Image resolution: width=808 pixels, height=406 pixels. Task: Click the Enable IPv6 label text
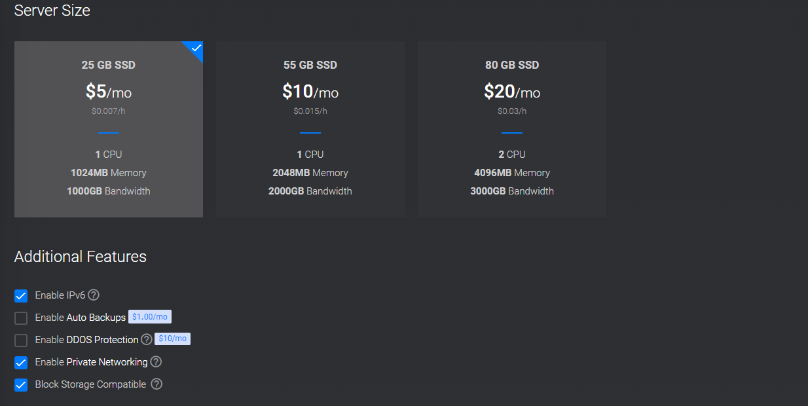click(60, 295)
